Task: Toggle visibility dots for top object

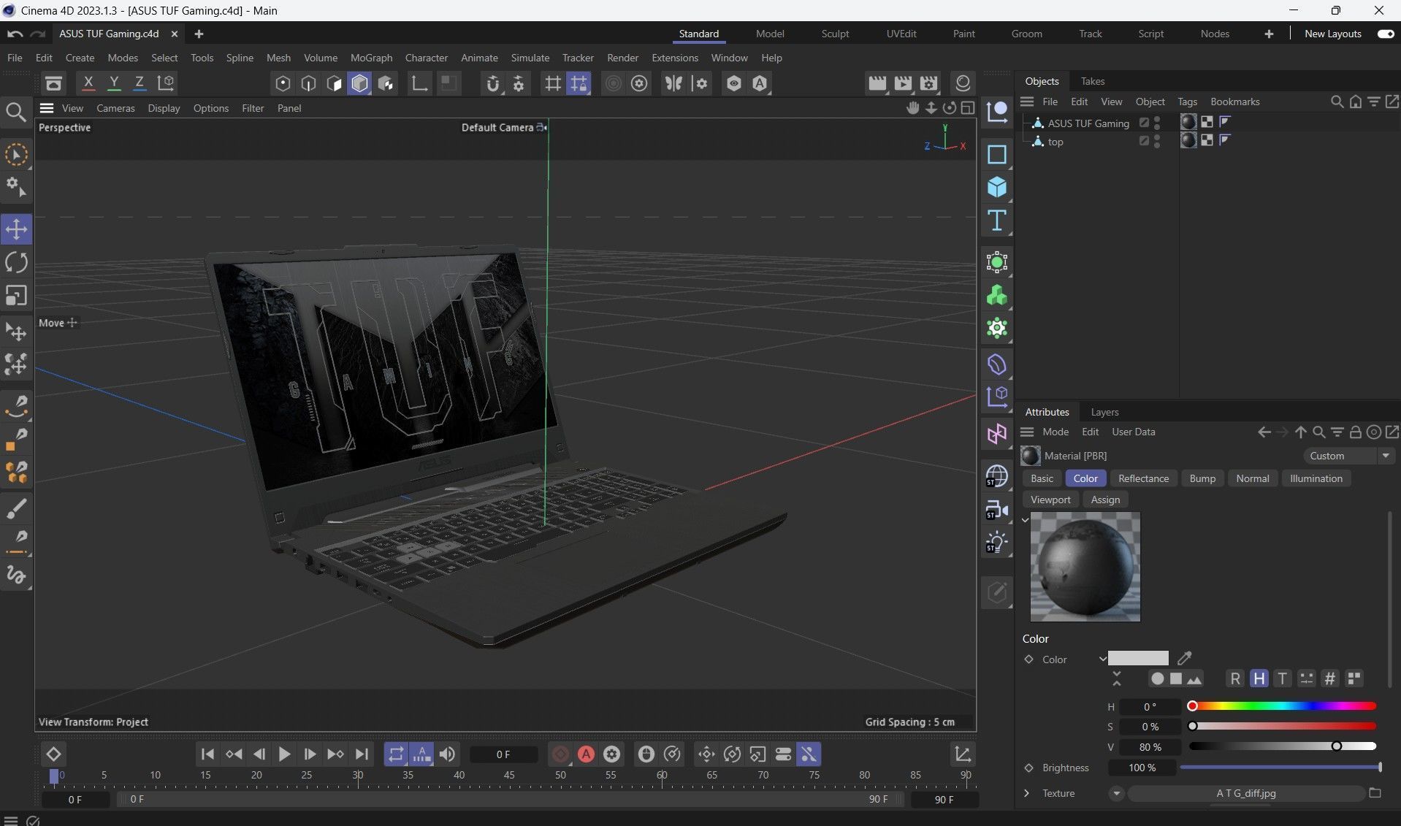Action: coord(1157,141)
